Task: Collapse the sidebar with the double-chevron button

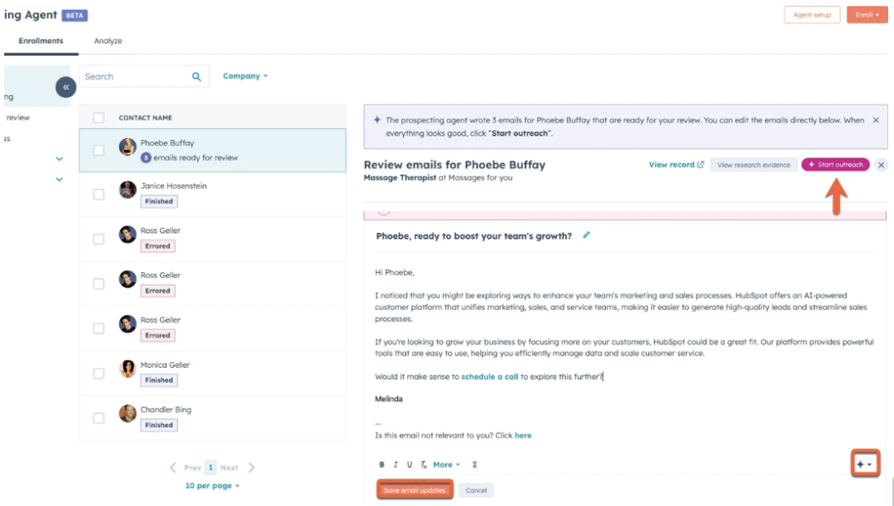Action: coord(66,87)
